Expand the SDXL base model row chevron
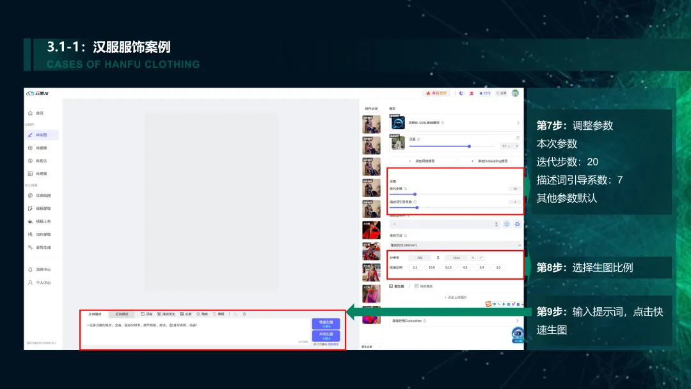The image size is (691, 389). coord(518,123)
